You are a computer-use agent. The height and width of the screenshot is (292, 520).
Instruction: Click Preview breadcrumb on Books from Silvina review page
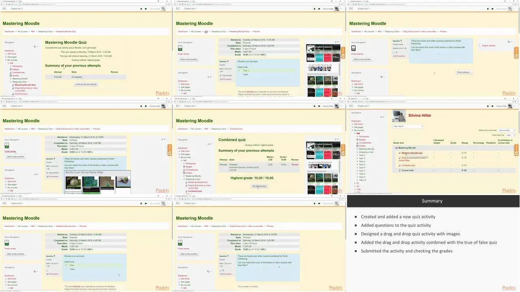[97, 129]
